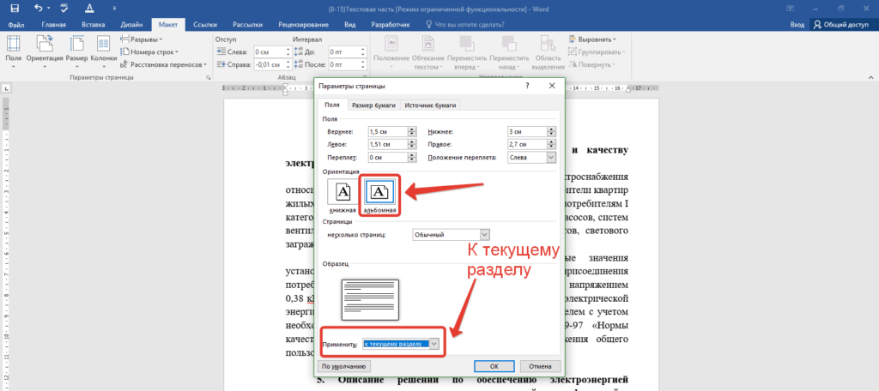The image size is (879, 391).
Task: Open the Ориентация ribbon button
Action: point(45,50)
